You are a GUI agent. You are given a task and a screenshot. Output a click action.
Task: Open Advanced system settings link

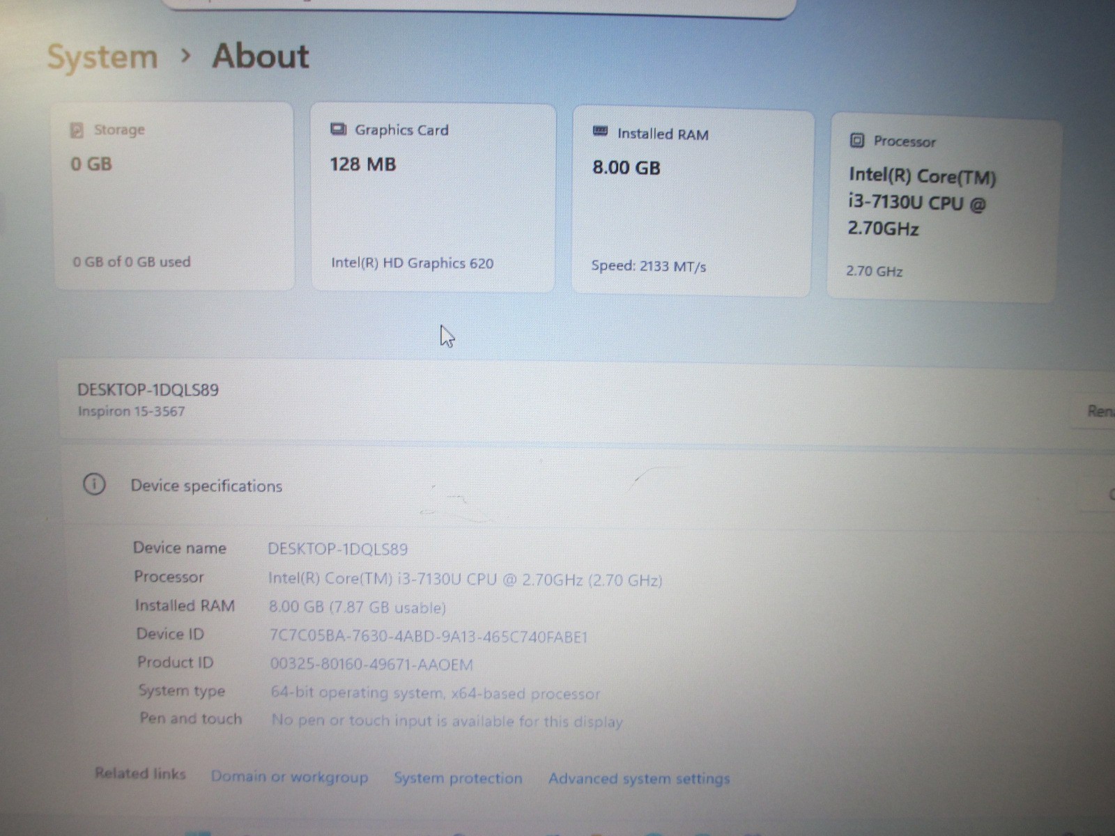tap(639, 779)
